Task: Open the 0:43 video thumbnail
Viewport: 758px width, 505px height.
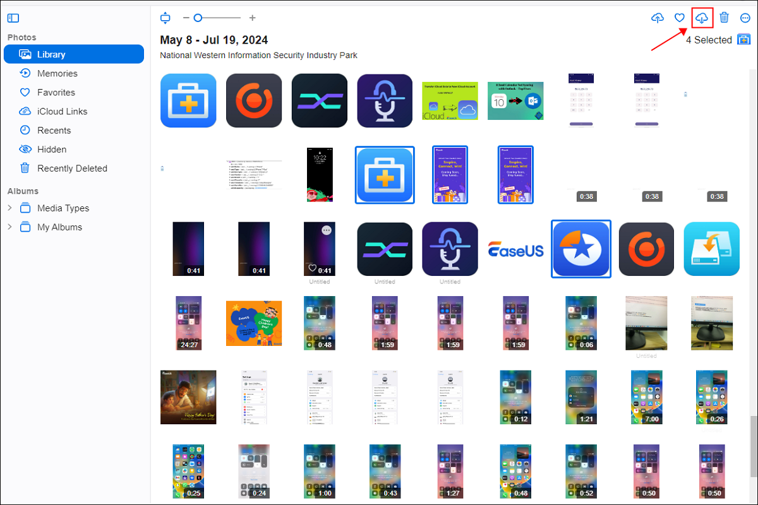Action: click(385, 472)
